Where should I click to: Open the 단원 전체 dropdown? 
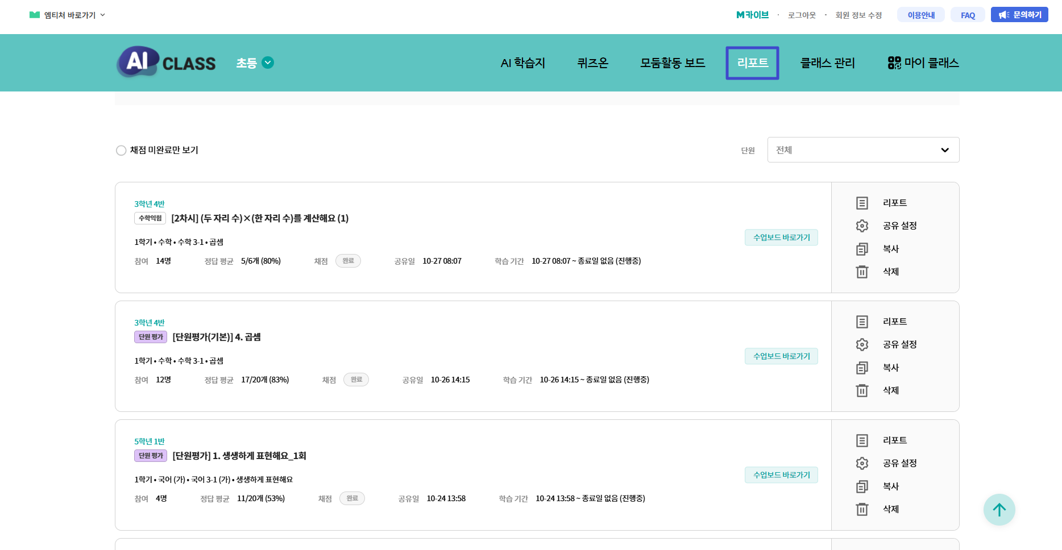862,150
